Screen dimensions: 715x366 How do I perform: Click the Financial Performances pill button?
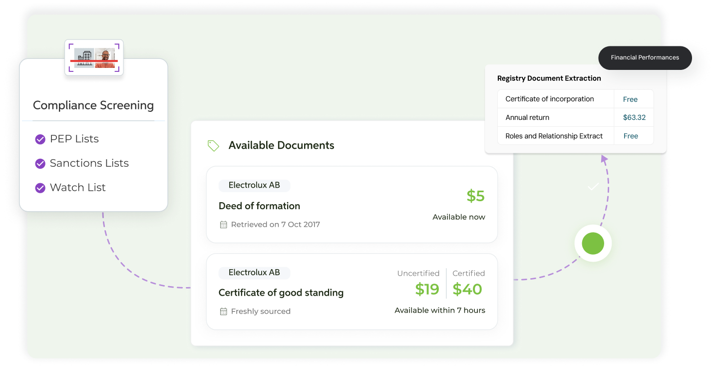tap(645, 57)
